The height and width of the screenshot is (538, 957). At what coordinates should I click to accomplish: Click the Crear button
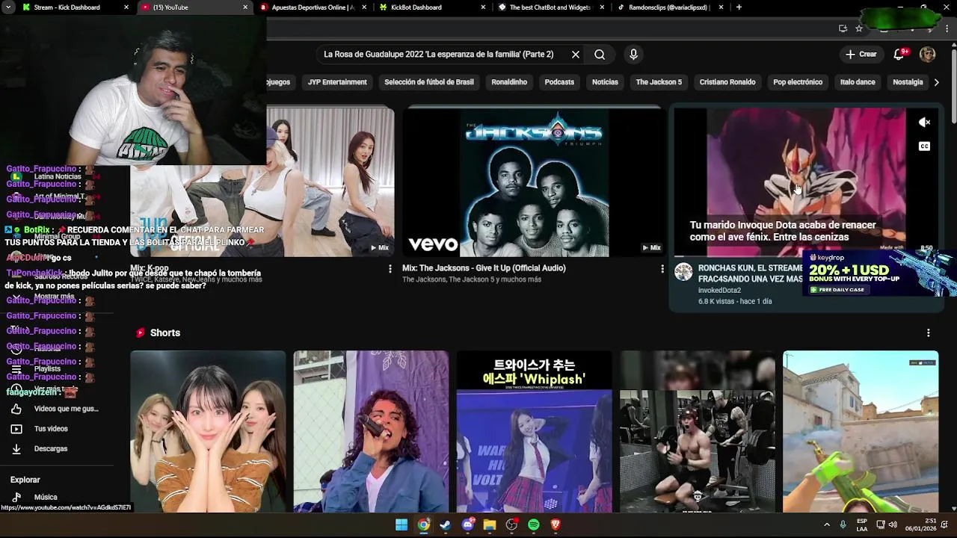click(x=861, y=55)
